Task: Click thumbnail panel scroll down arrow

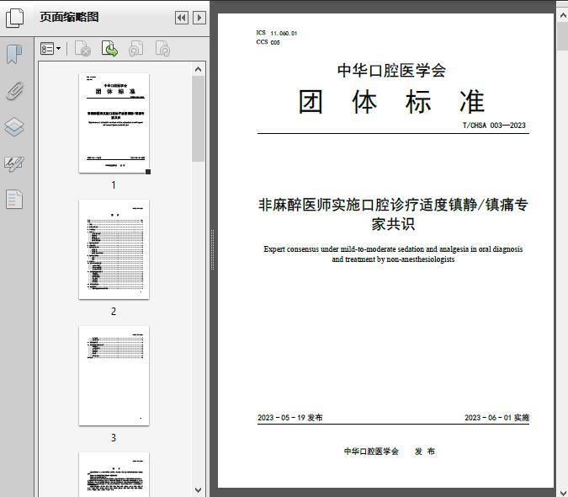Action: point(198,490)
